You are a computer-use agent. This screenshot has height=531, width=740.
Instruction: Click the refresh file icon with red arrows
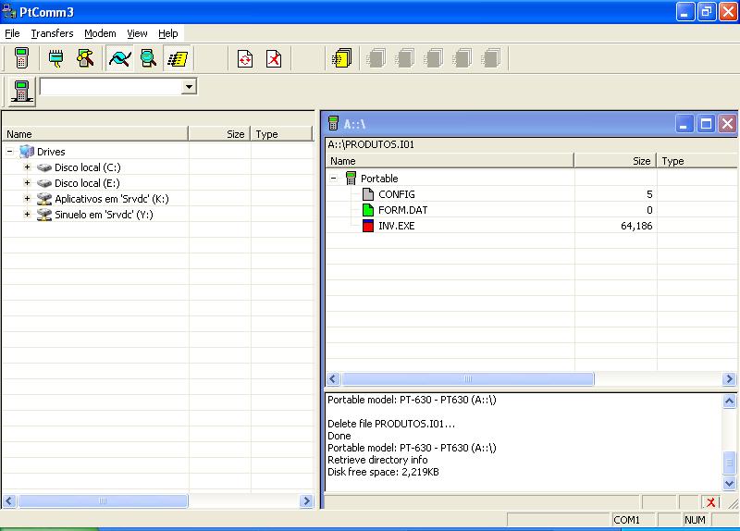coord(245,58)
